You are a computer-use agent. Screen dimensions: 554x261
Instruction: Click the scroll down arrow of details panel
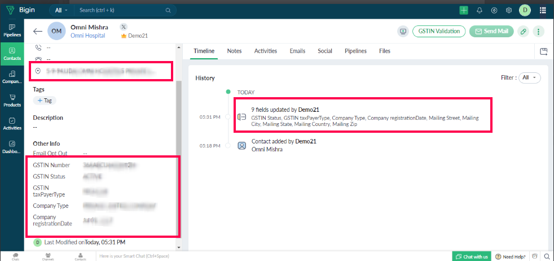click(x=178, y=247)
